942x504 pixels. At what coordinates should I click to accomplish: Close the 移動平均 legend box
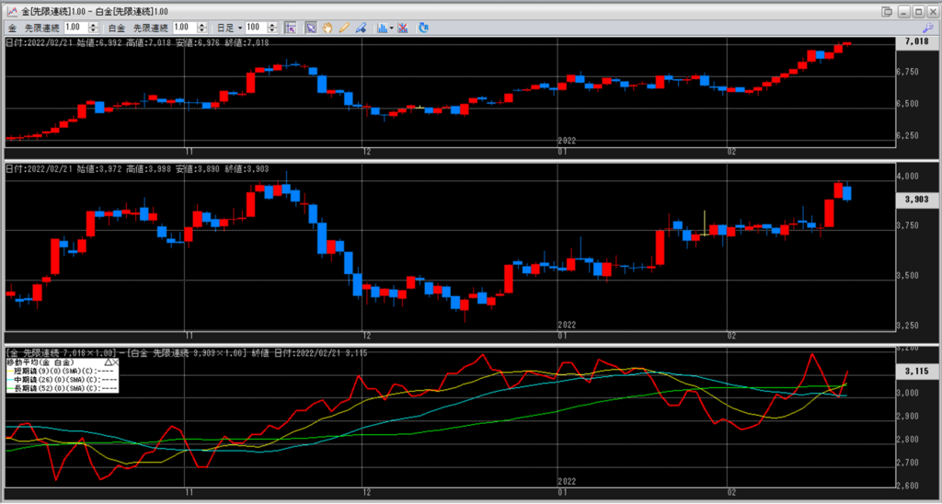coord(117,364)
